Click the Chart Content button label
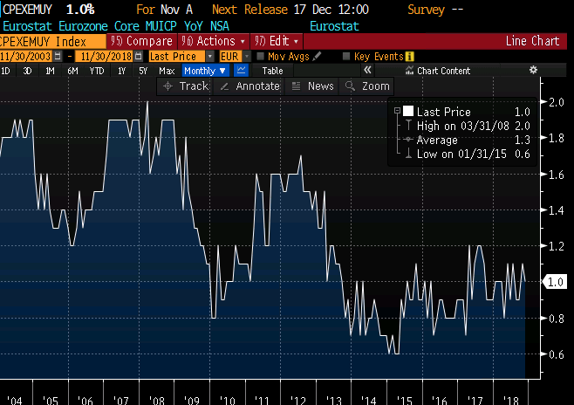 click(443, 71)
